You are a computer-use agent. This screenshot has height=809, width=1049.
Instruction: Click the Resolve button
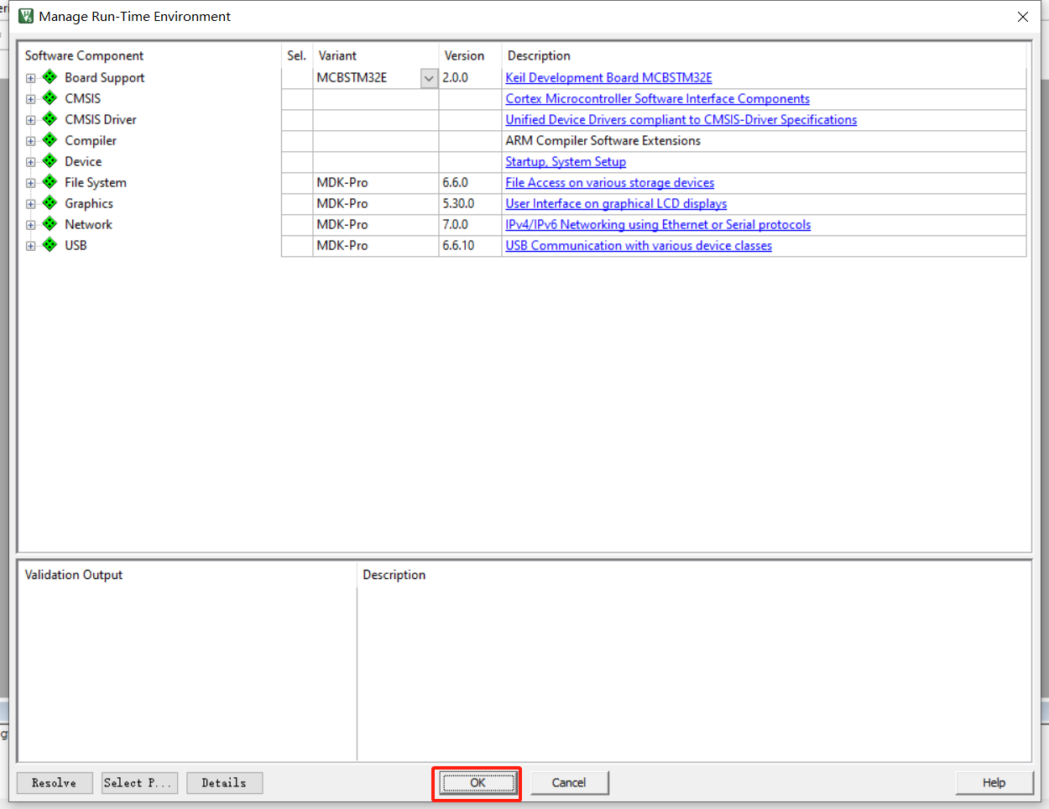(x=55, y=783)
